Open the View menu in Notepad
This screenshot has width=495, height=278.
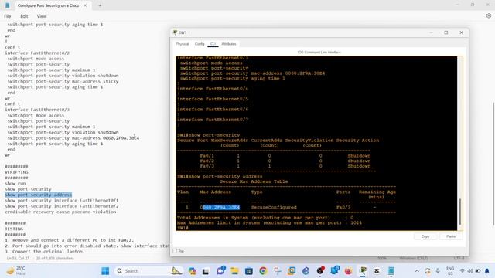41,16
